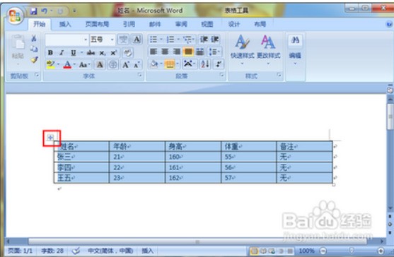This screenshot has height=257, width=394.
Task: Open the Change Case (Aa) dropdown
Action: coord(84,65)
